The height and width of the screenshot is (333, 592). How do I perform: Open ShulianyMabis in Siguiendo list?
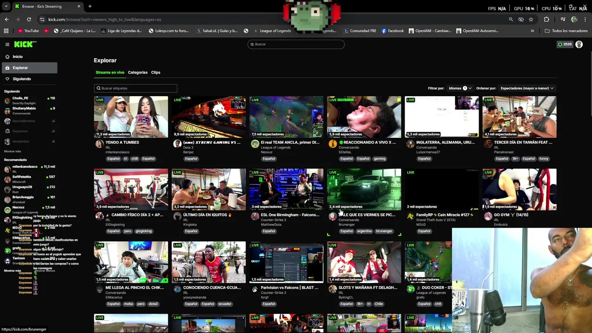click(29, 111)
